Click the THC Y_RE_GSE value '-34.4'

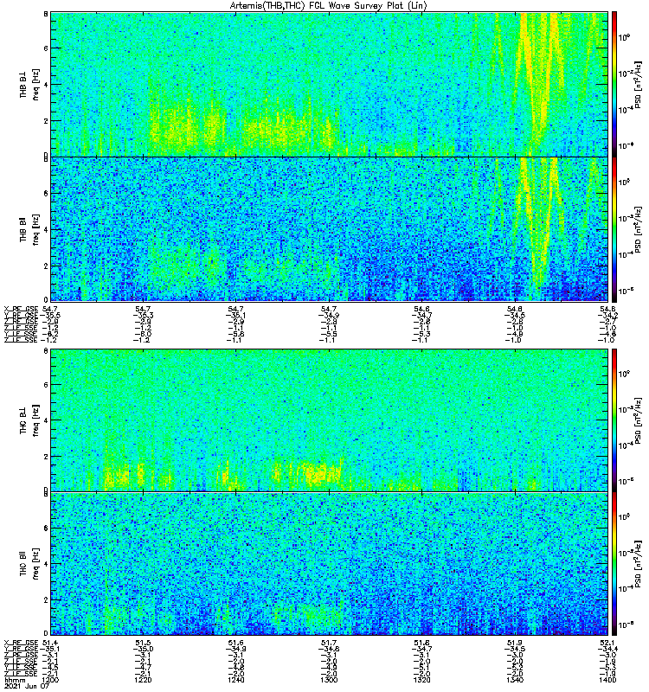pos(607,649)
